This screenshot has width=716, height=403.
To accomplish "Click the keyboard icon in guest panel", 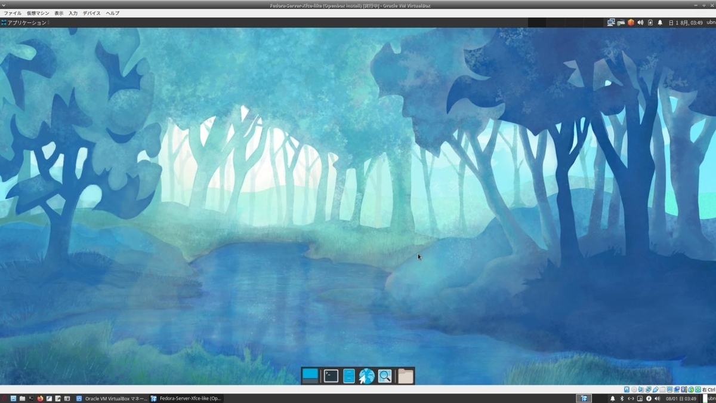I will coord(621,23).
